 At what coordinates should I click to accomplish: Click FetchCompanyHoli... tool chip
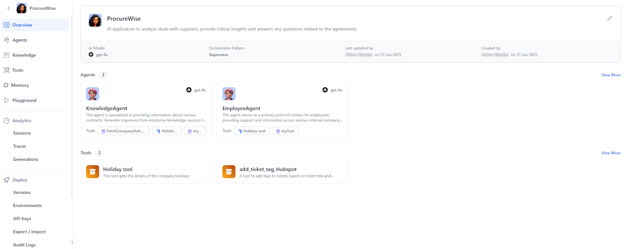click(123, 131)
